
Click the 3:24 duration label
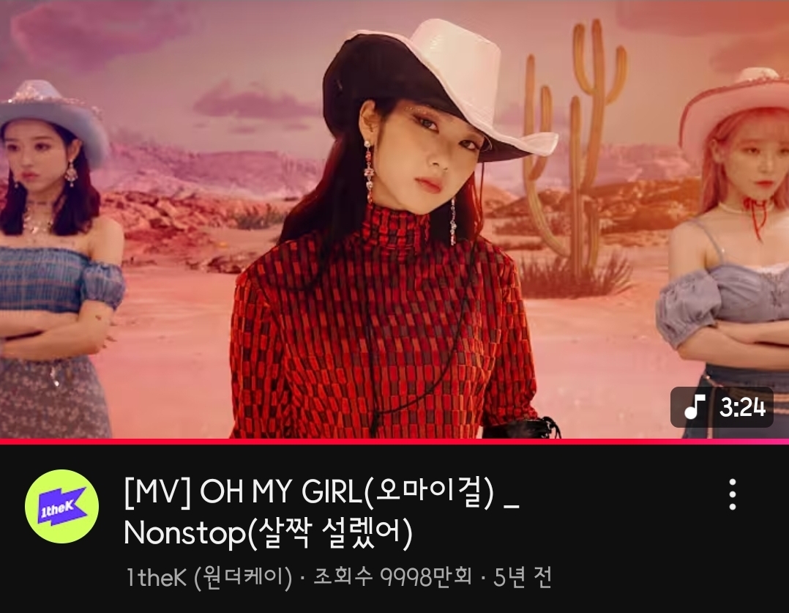(742, 407)
